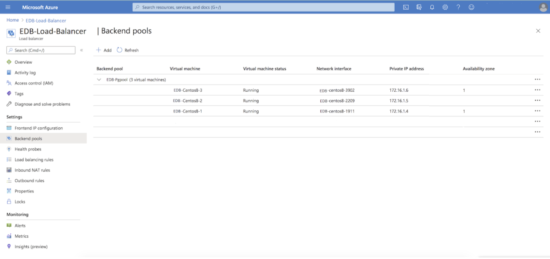The height and width of the screenshot is (259, 550).
Task: Click the Inbound NAT rules icon
Action: [x=9, y=170]
